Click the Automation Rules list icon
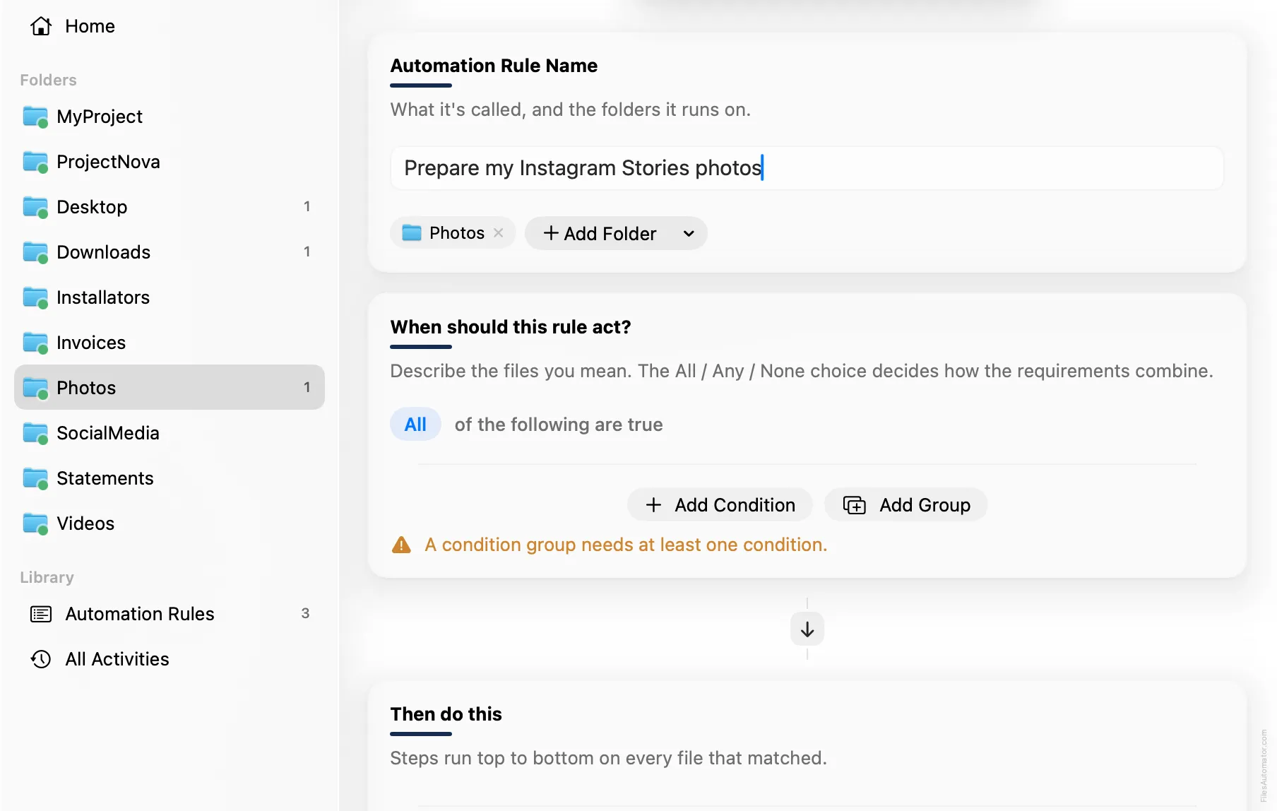The height and width of the screenshot is (811, 1277). [41, 614]
